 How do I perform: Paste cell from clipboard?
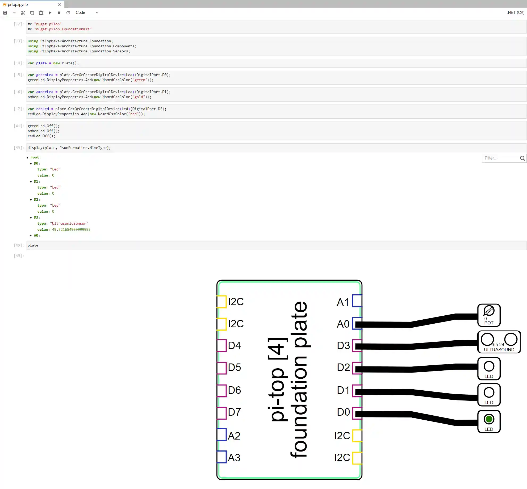[x=41, y=12]
